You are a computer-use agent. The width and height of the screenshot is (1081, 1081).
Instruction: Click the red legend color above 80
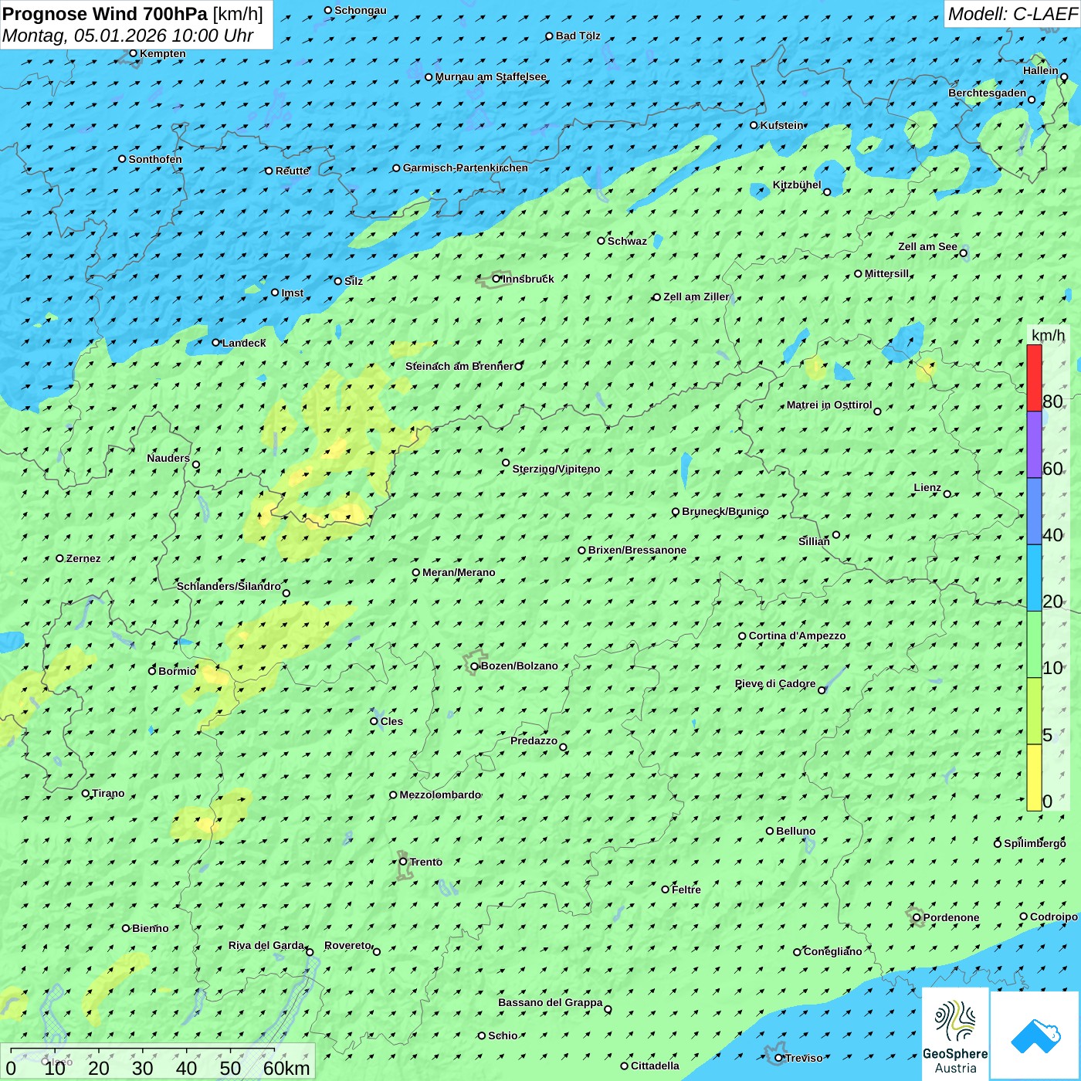coord(1034,378)
